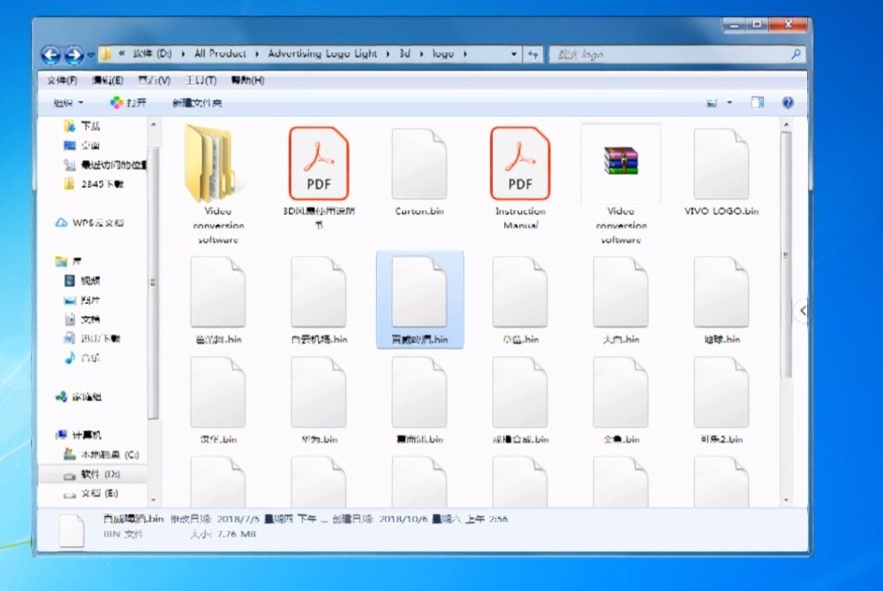This screenshot has width=883, height=591.
Task: Open the organize dropdown in toolbar
Action: [68, 102]
